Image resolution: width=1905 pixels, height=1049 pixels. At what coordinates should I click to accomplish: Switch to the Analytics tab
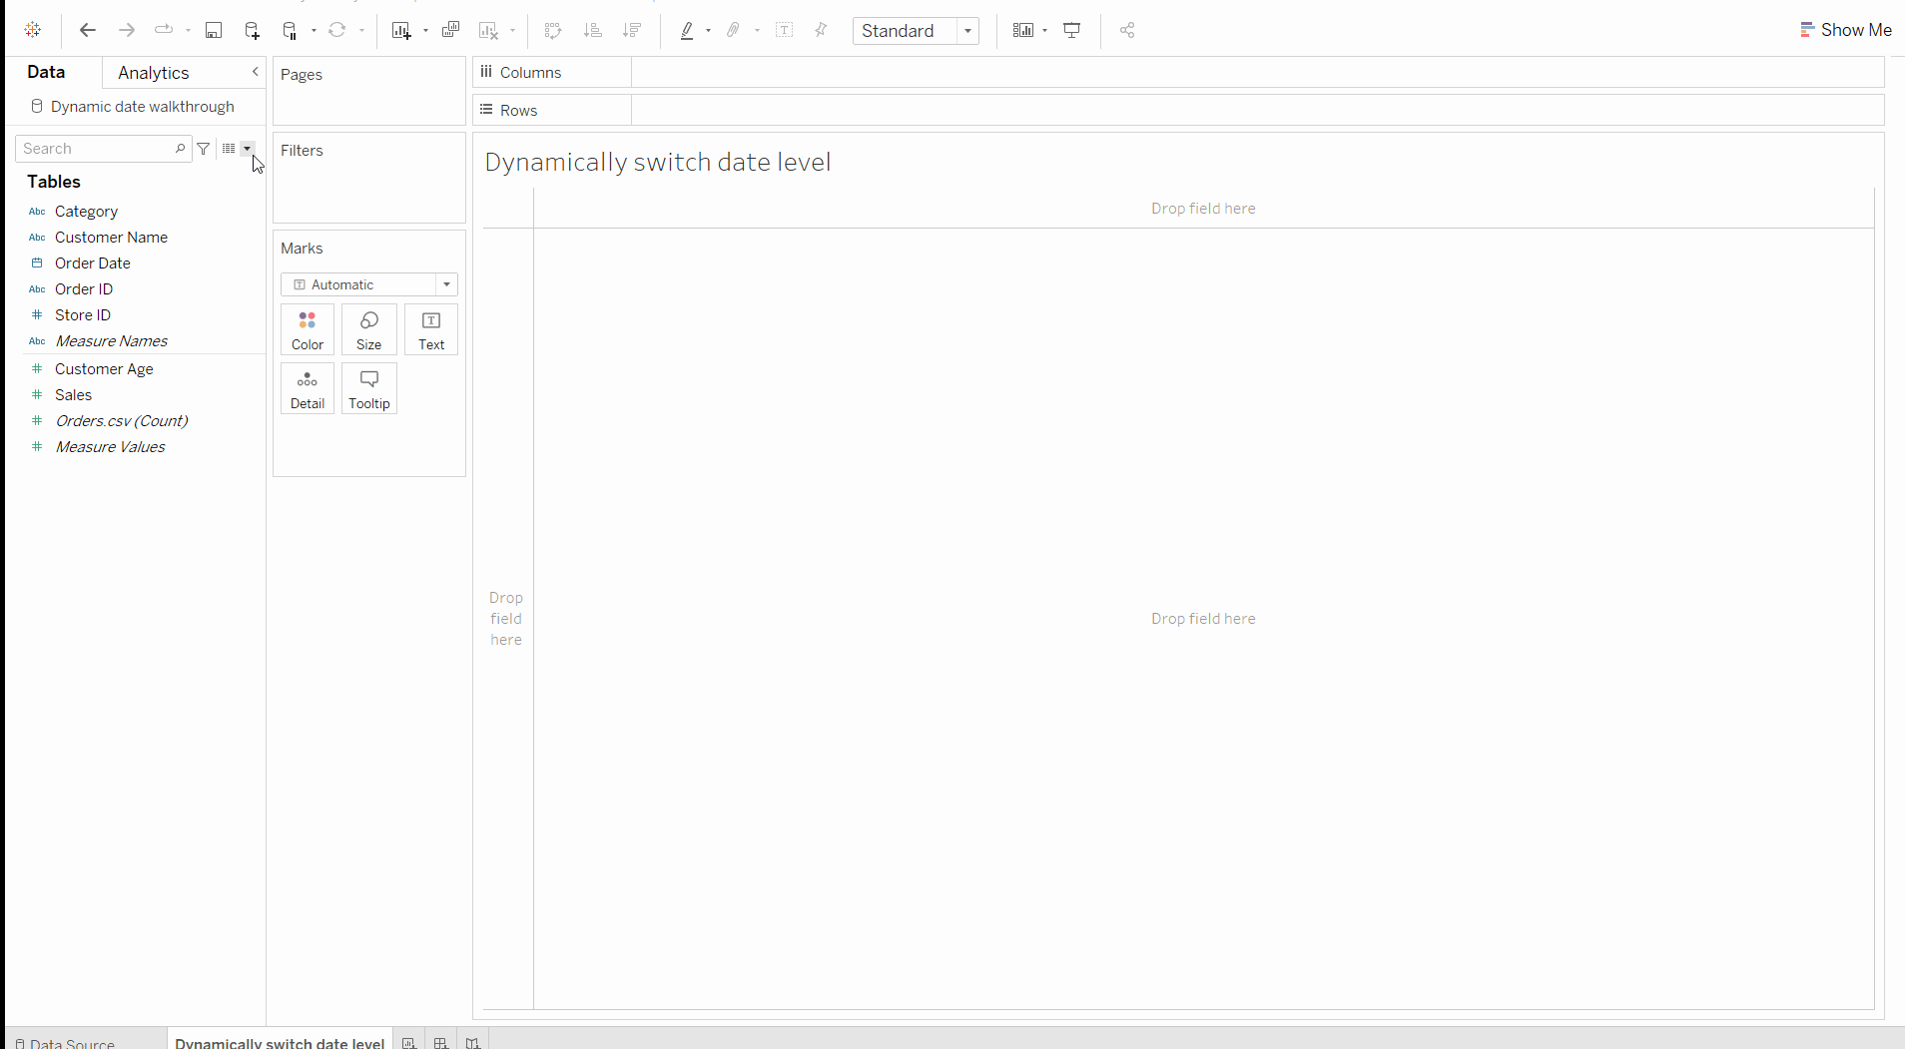(x=153, y=73)
